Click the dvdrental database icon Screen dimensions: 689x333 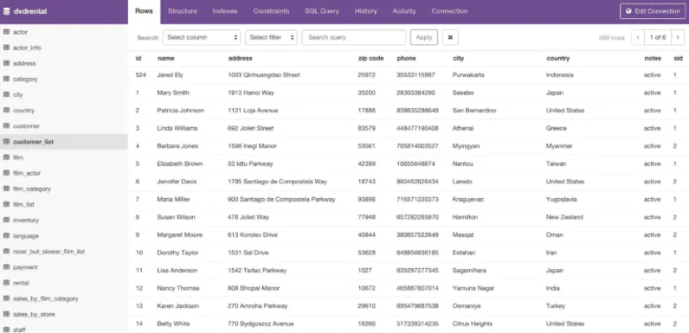pyautogui.click(x=7, y=11)
